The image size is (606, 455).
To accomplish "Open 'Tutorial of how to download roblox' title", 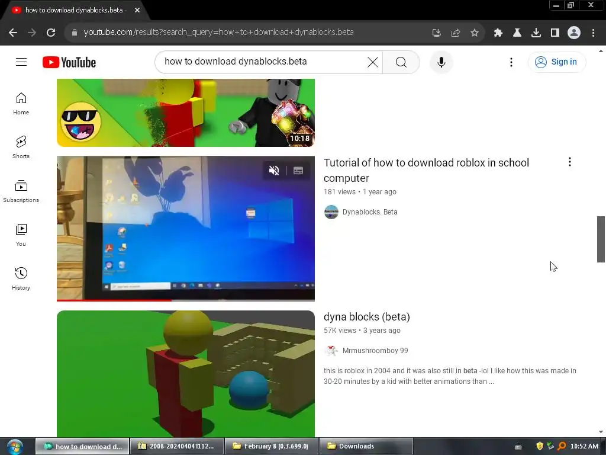I will click(426, 170).
